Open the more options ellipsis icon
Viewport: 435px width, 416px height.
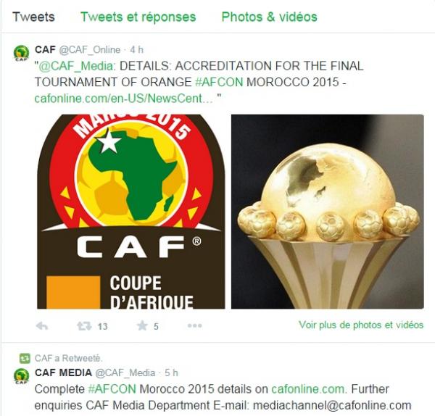[x=195, y=325]
